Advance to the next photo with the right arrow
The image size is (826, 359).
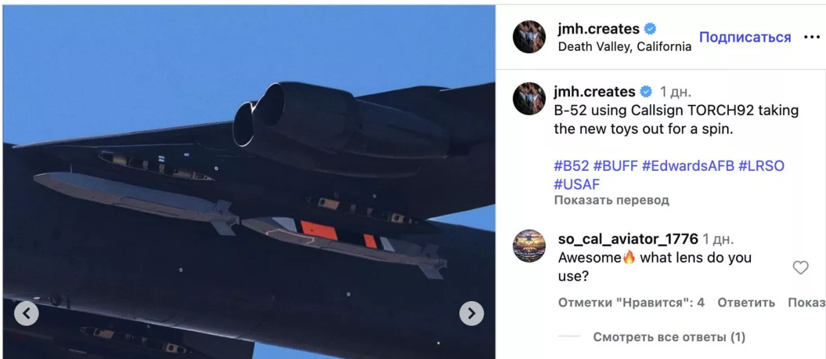pyautogui.click(x=472, y=314)
